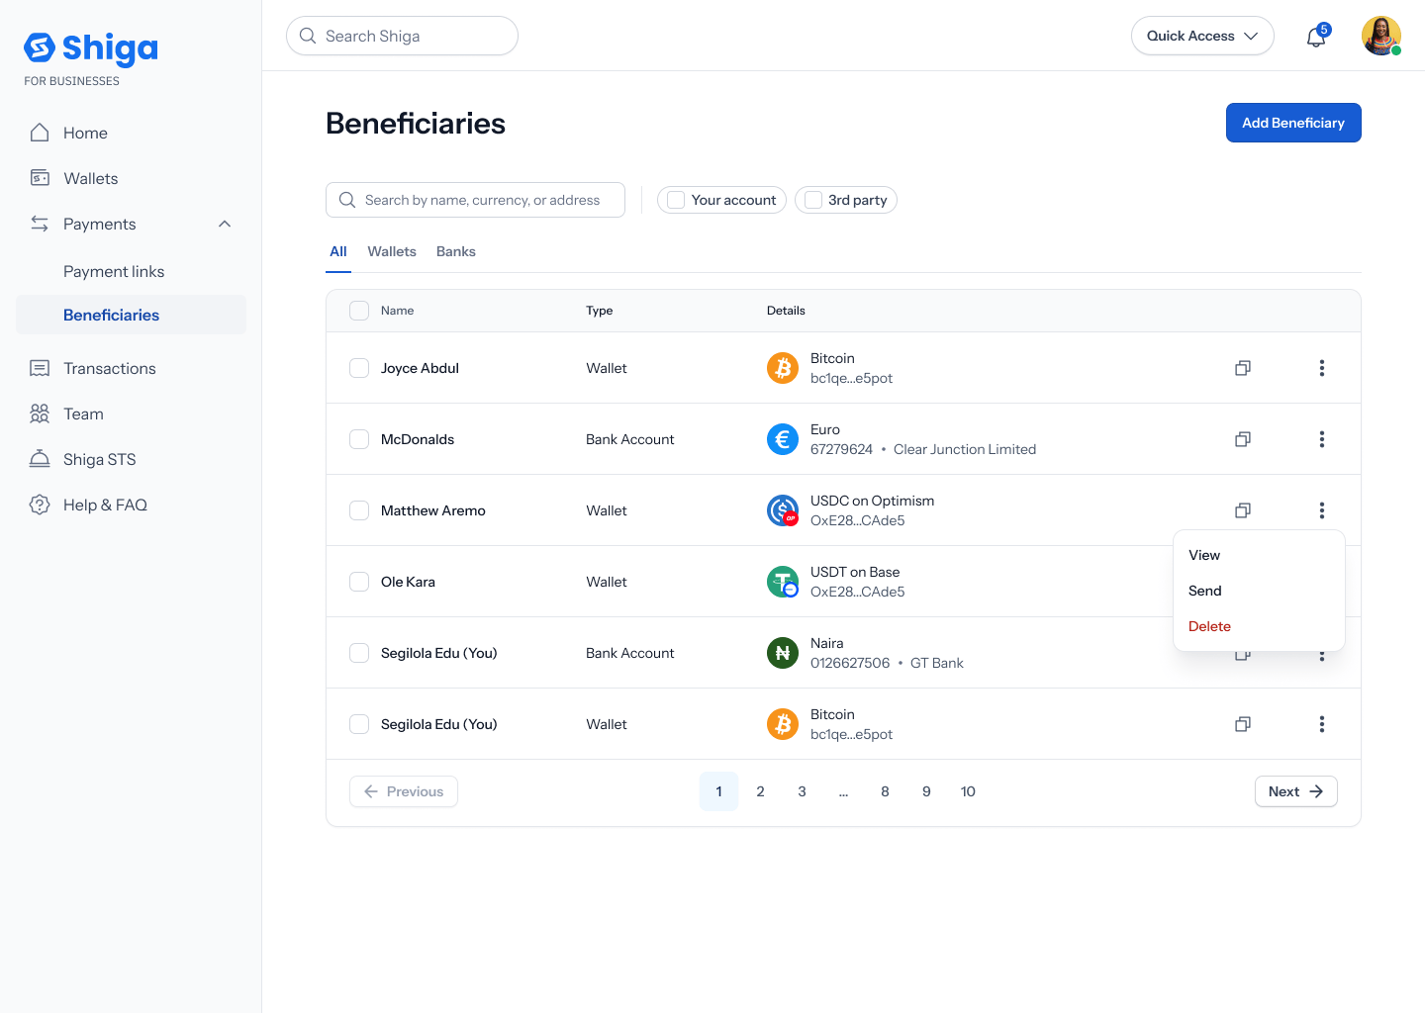Click the Euro currency icon for McDonalds

[x=783, y=439]
